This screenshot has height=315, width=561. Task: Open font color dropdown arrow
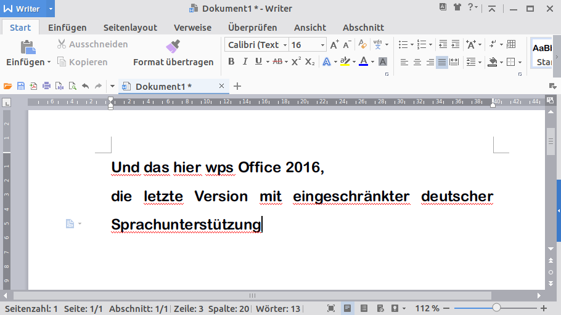(x=372, y=62)
